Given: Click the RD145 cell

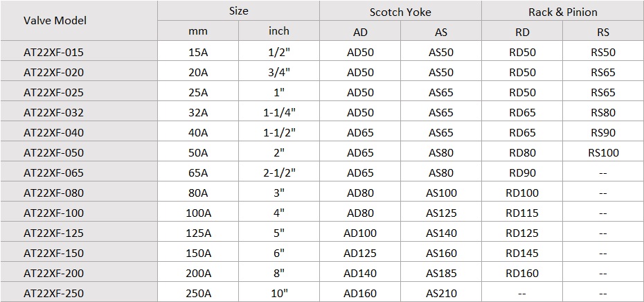Looking at the screenshot, I should tap(522, 254).
